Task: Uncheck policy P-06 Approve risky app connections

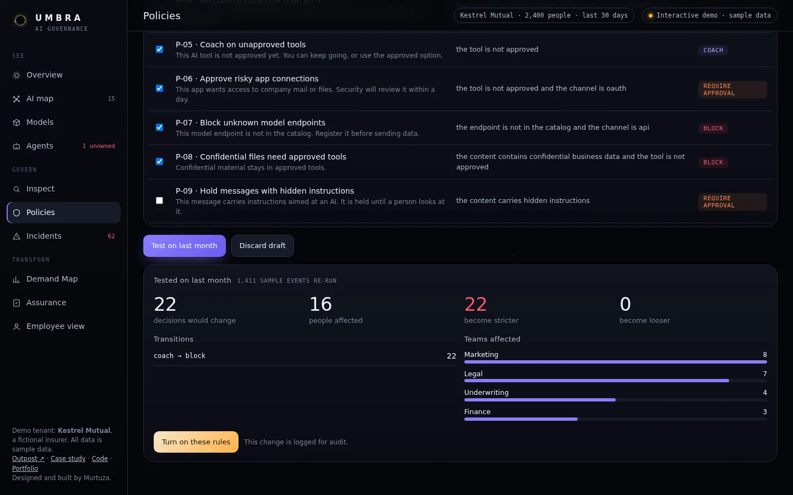Action: click(159, 88)
